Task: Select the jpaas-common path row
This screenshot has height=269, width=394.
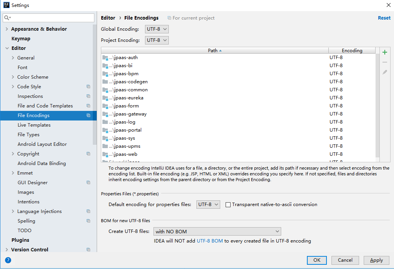Action: 238,90
